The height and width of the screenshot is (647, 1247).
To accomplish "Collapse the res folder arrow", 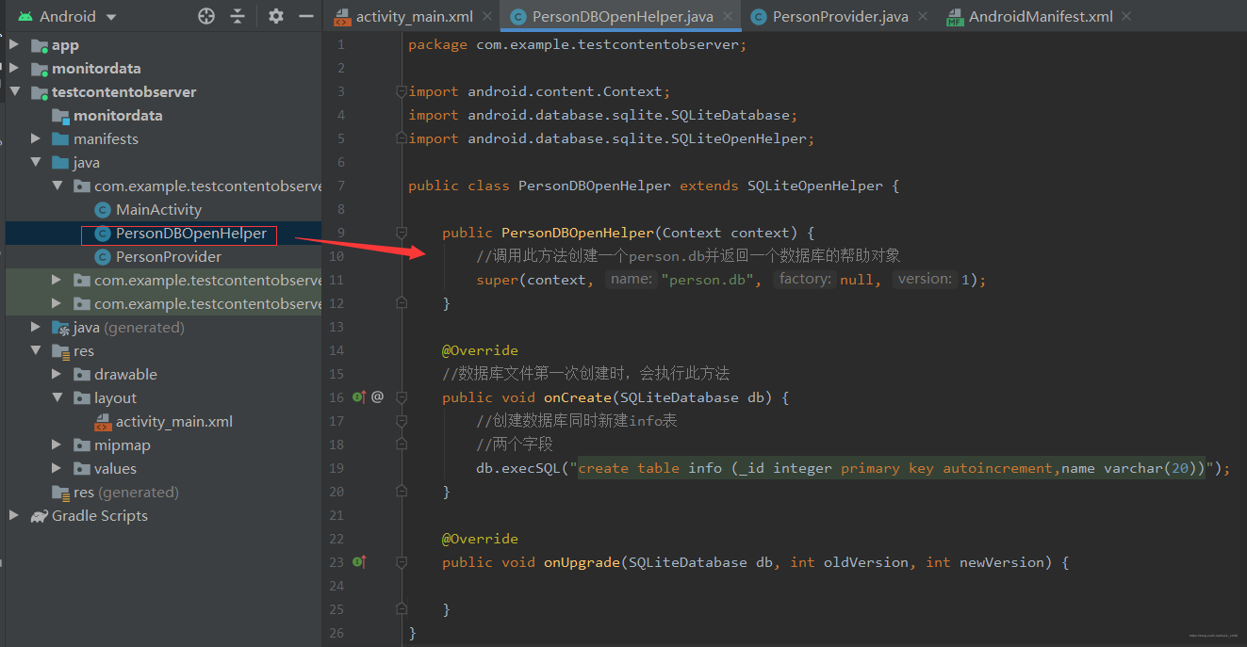I will coord(36,351).
